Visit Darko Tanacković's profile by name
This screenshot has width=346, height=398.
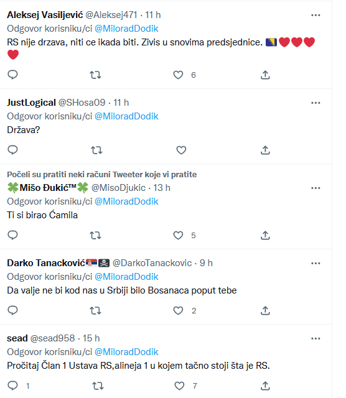point(46,263)
